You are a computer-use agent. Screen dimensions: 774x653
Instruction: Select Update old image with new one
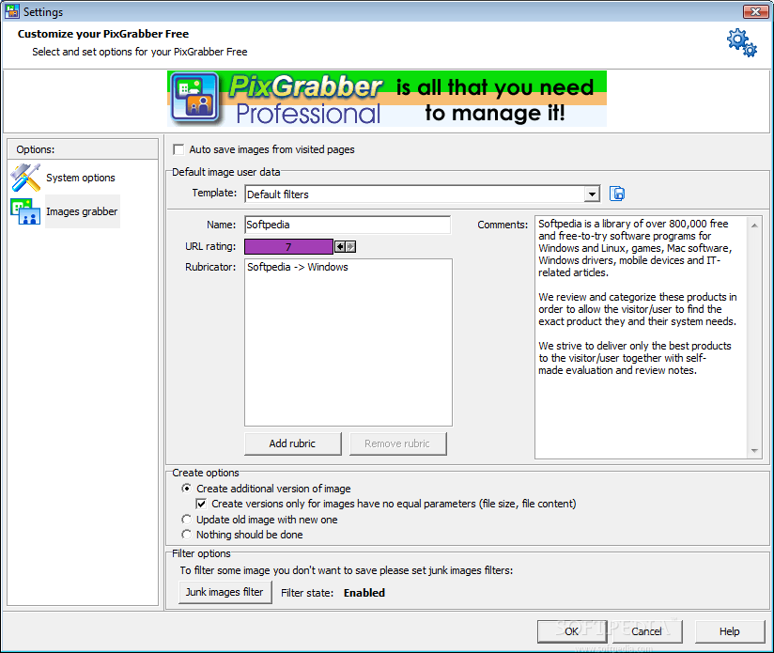coord(187,520)
